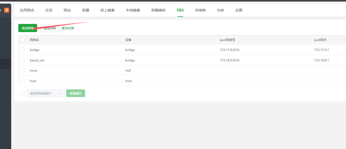Toggle the checkbox beside the batch operation dropdown
This screenshot has width=346, height=149.
(x=23, y=93)
